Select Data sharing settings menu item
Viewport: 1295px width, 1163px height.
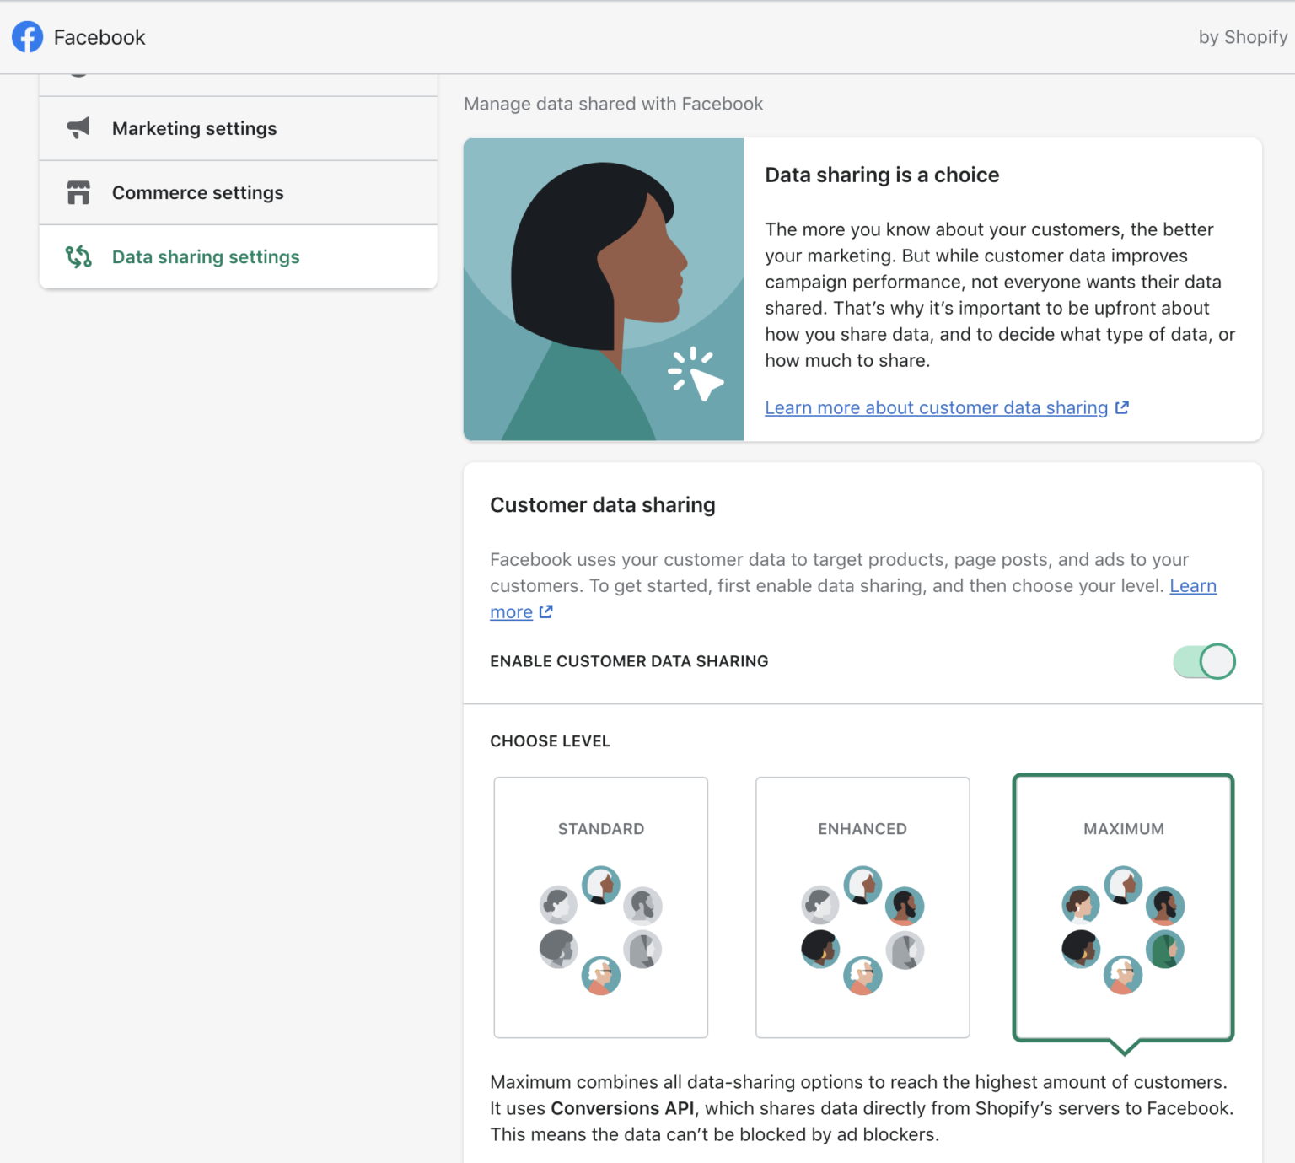click(x=238, y=256)
